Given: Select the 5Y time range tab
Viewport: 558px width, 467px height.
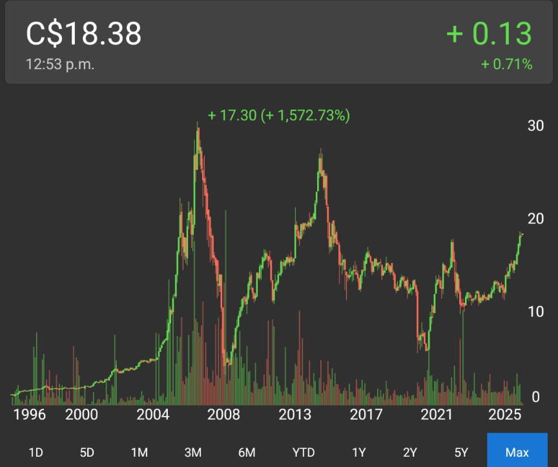Looking at the screenshot, I should pyautogui.click(x=461, y=452).
